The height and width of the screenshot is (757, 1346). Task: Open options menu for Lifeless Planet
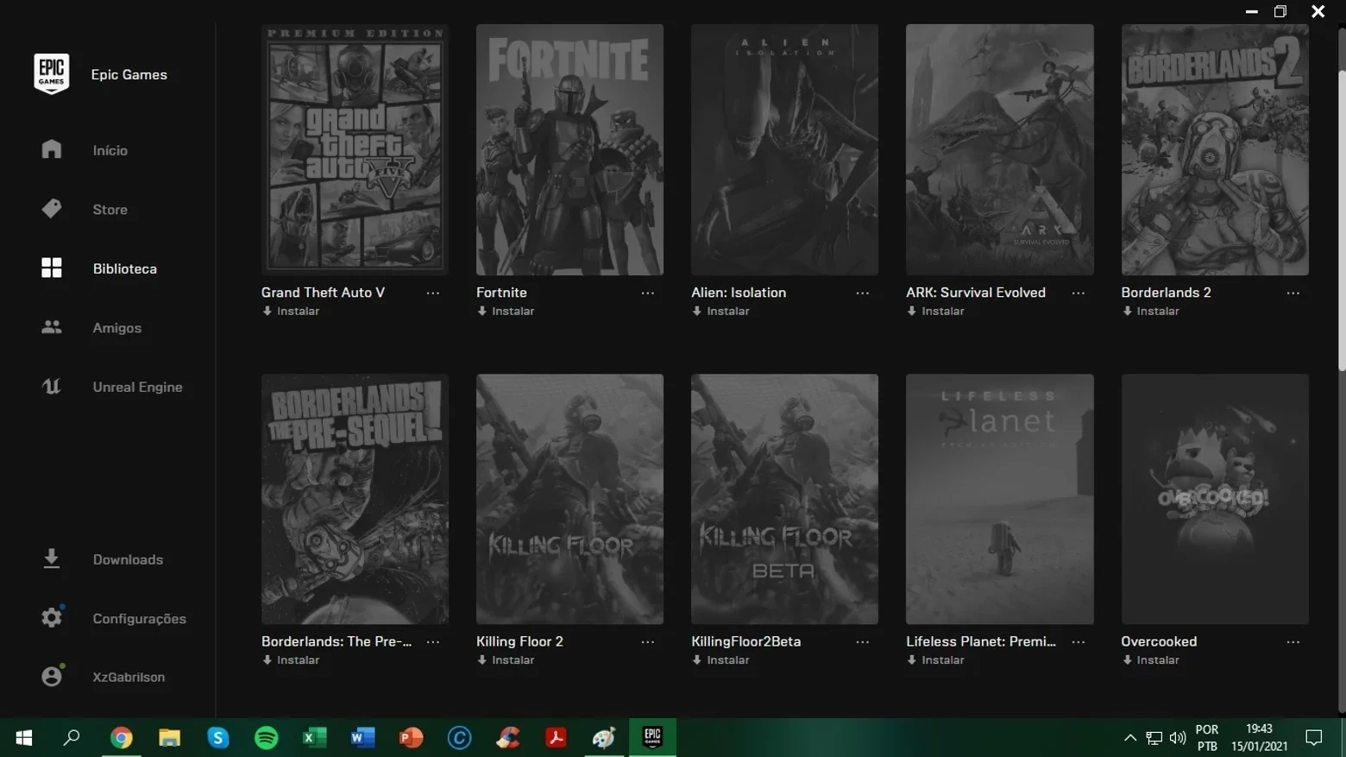point(1079,642)
